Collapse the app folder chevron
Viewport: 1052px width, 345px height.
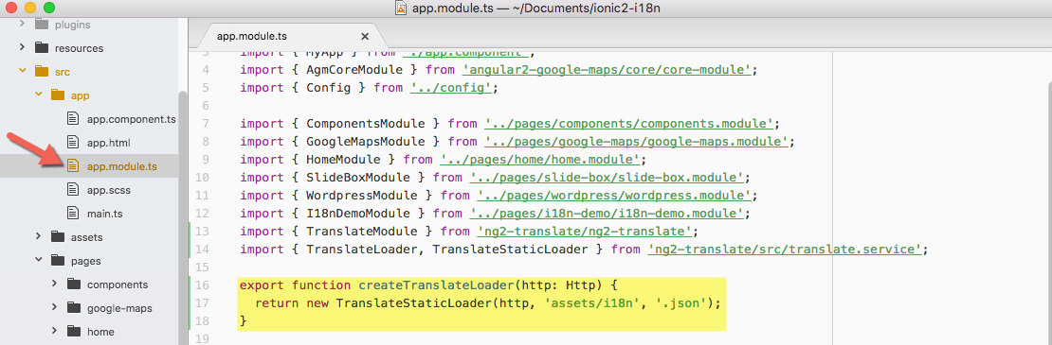[38, 95]
